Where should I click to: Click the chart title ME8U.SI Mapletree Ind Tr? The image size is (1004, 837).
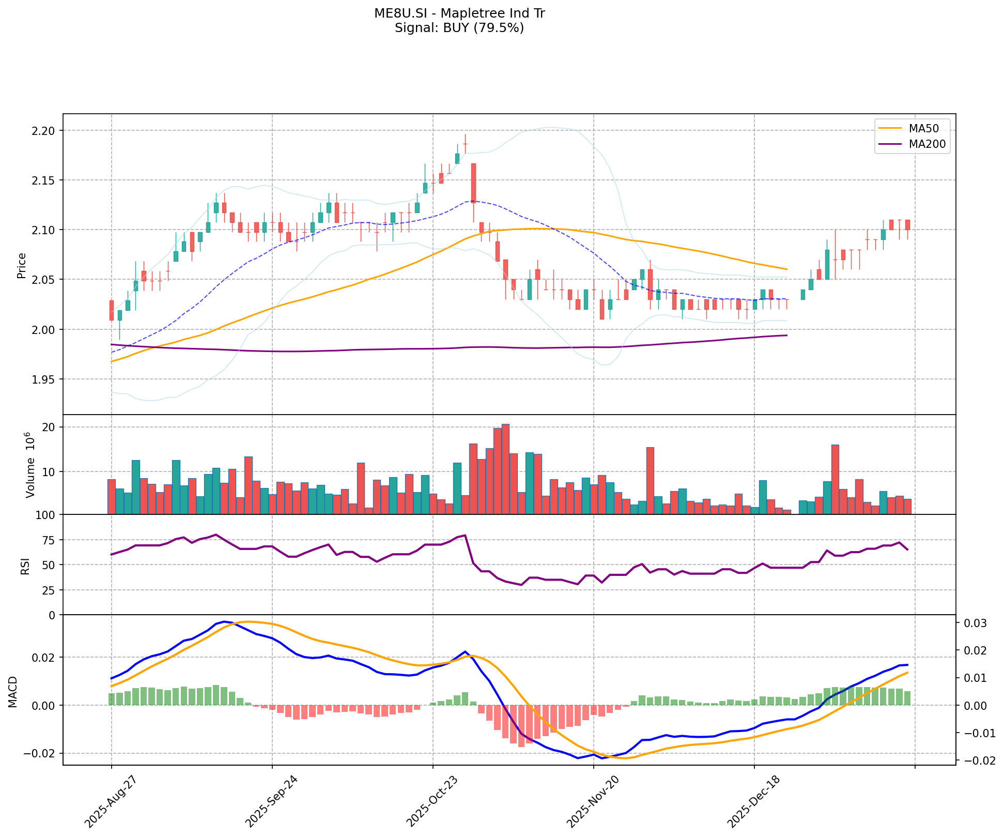(x=459, y=13)
